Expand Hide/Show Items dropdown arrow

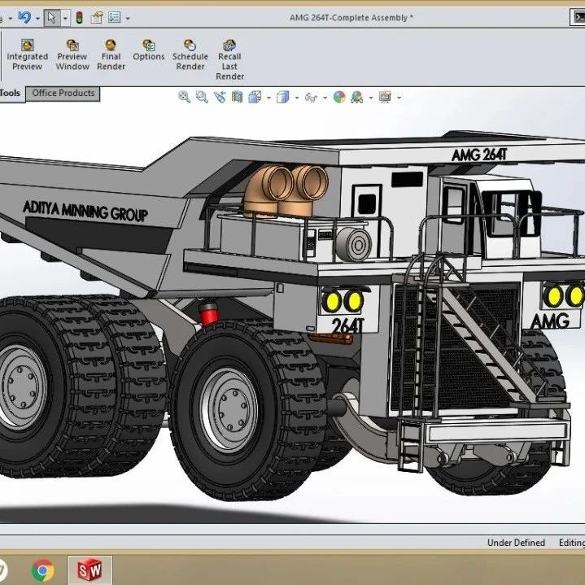[x=325, y=98]
